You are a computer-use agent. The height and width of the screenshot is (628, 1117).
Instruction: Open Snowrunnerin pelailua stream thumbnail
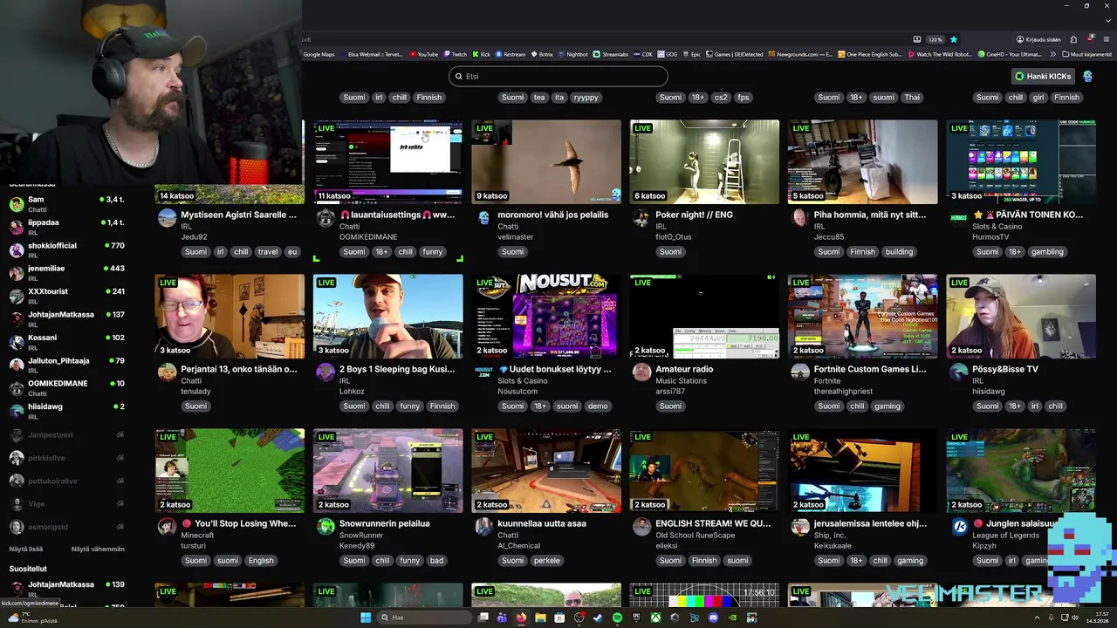(388, 470)
